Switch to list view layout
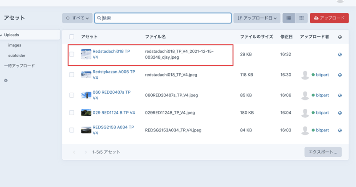The image size is (356, 187). 288,18
